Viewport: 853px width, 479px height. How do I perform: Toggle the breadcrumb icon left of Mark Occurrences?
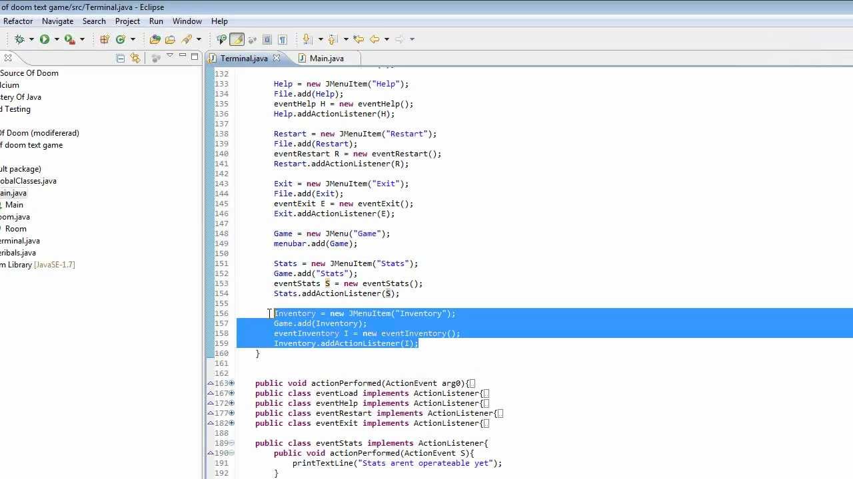(222, 39)
